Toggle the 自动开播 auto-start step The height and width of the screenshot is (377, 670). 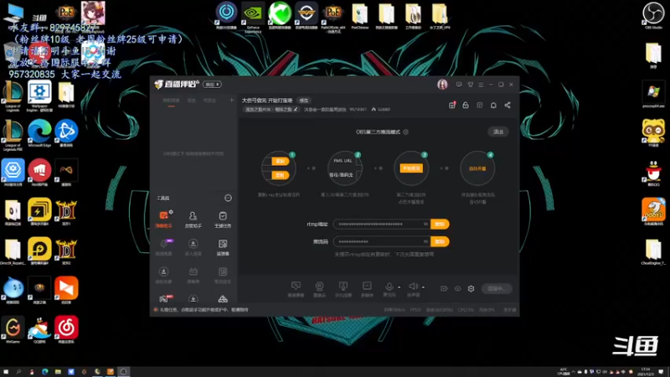(477, 168)
